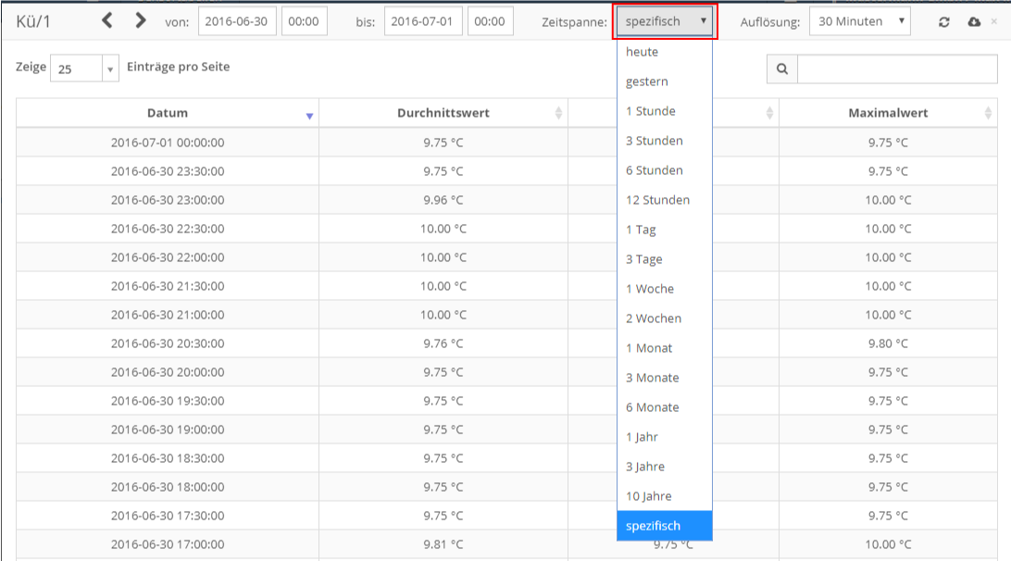Go to the previous time period arrow
The image size is (1011, 561).
(x=107, y=20)
